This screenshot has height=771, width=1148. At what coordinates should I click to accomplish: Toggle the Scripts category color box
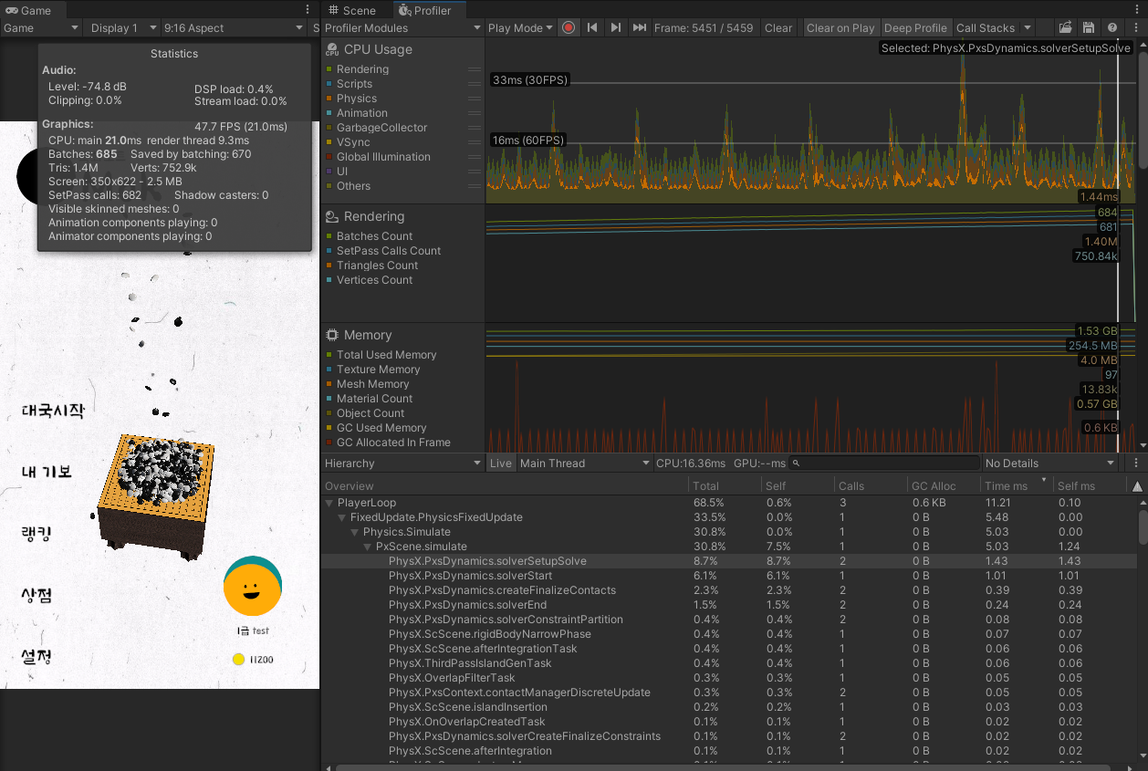330,84
